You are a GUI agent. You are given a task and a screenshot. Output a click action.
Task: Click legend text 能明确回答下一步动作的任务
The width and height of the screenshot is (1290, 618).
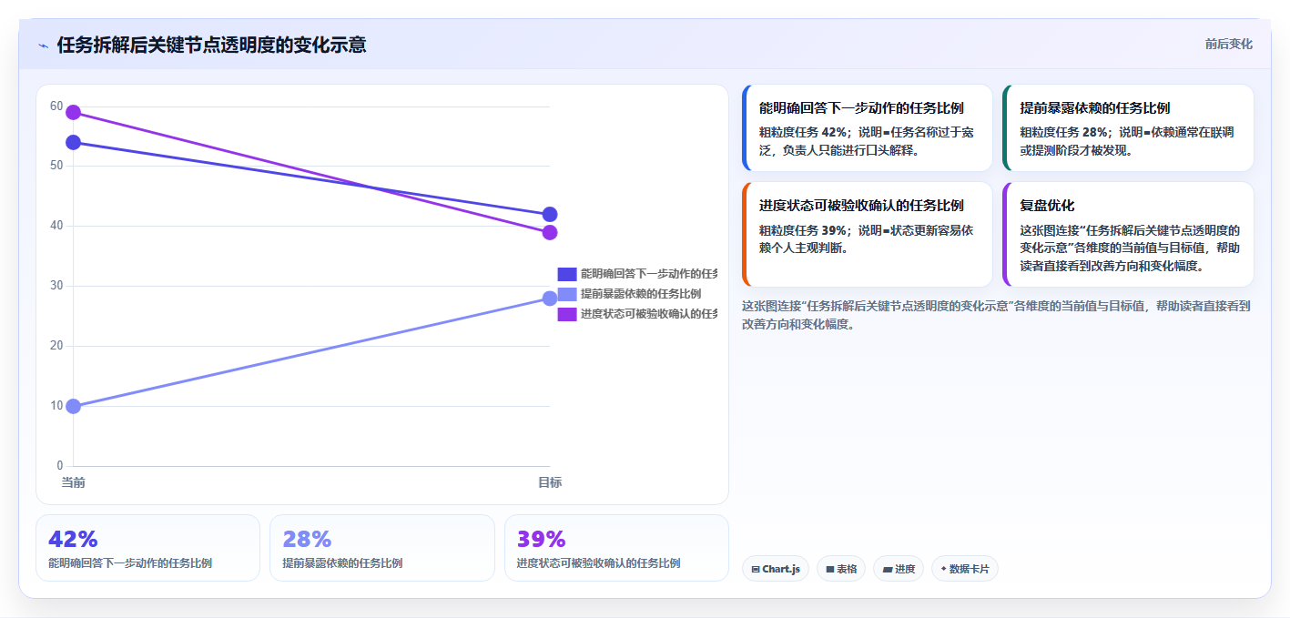(649, 274)
